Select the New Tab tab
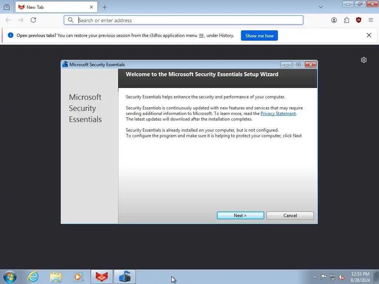The width and height of the screenshot is (379, 284). click(x=56, y=7)
